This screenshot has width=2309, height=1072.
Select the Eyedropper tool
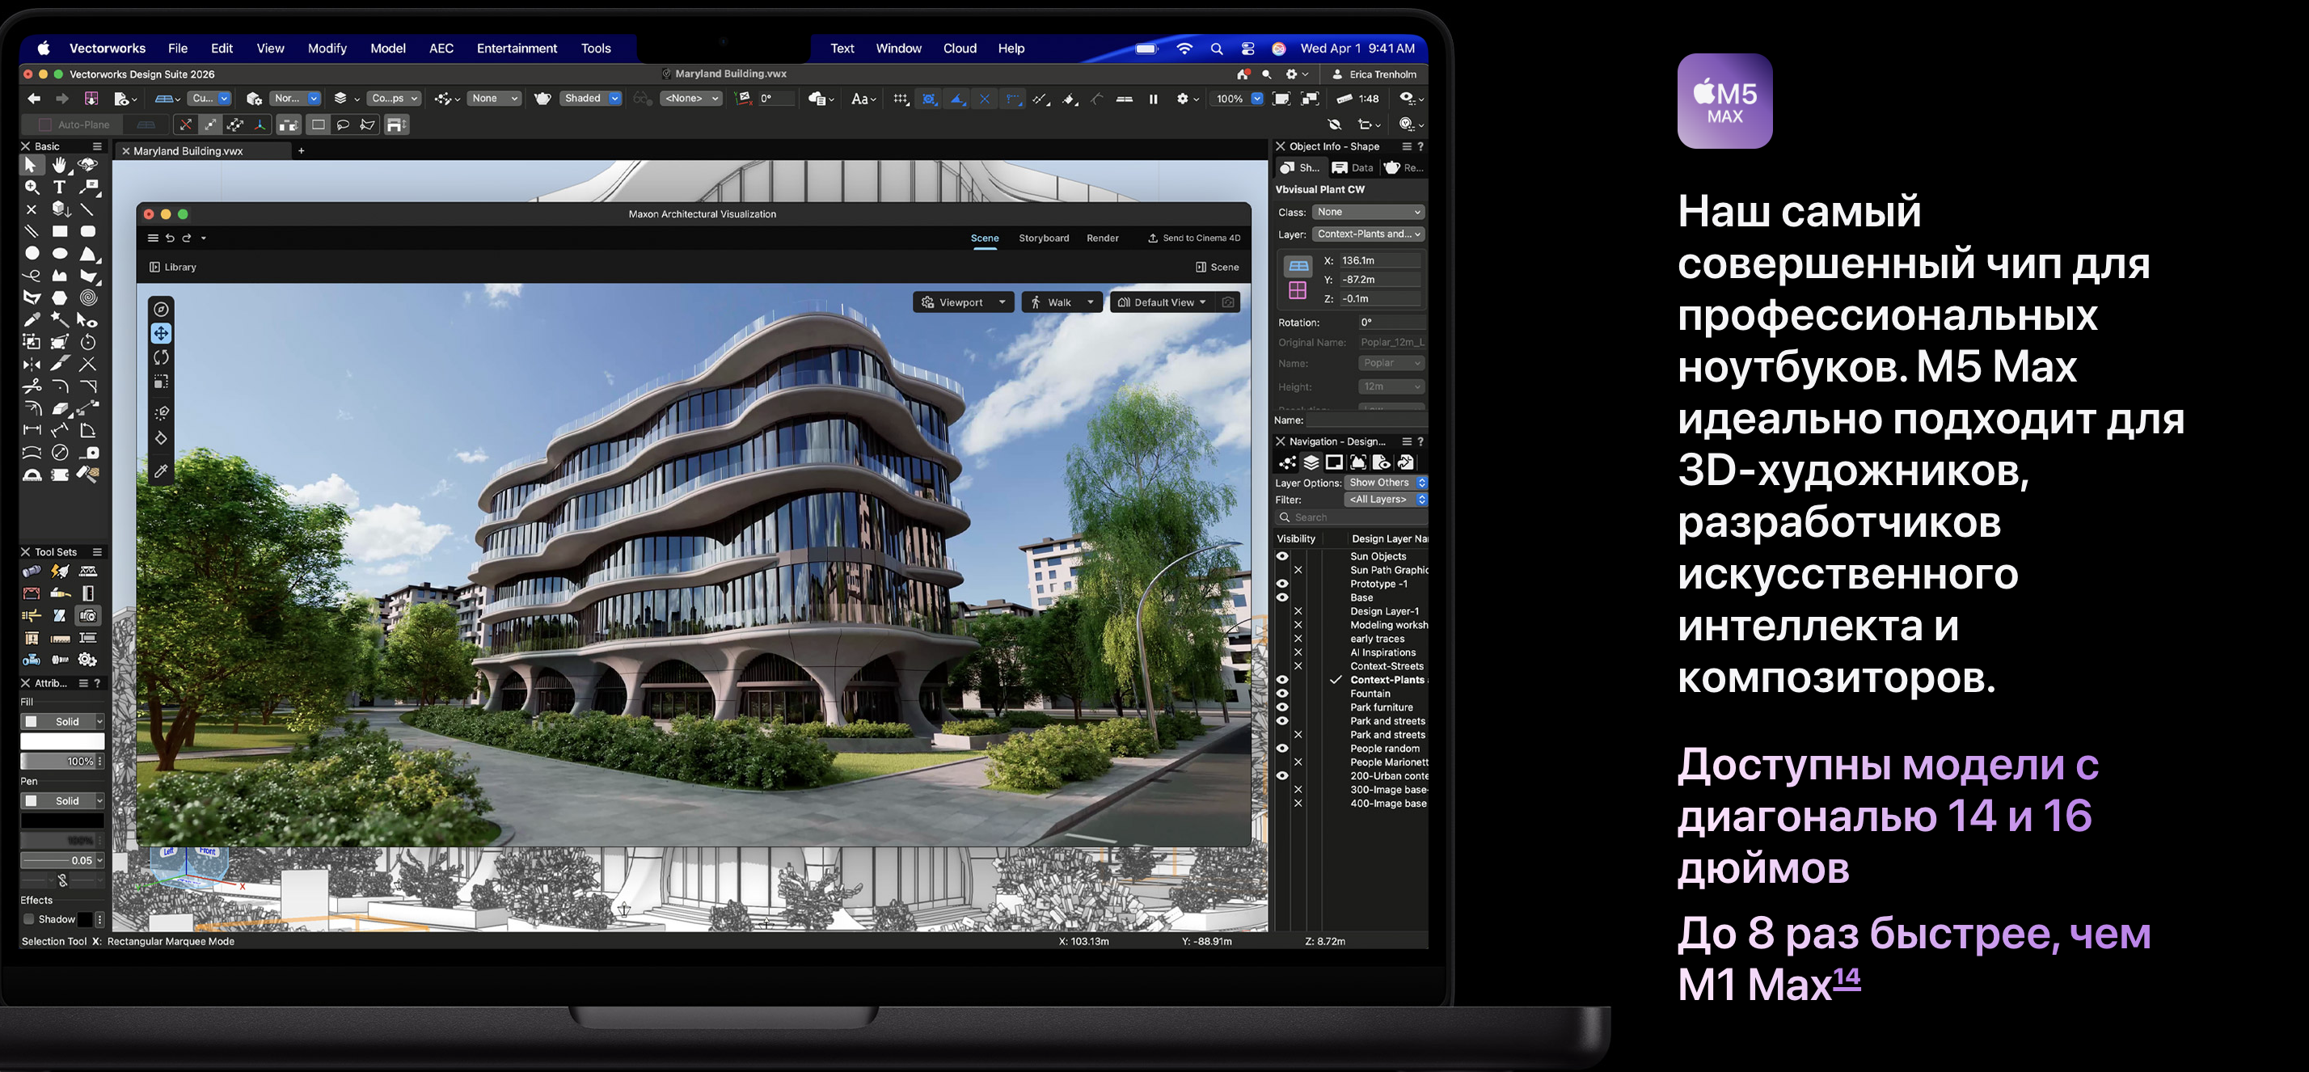coord(32,320)
